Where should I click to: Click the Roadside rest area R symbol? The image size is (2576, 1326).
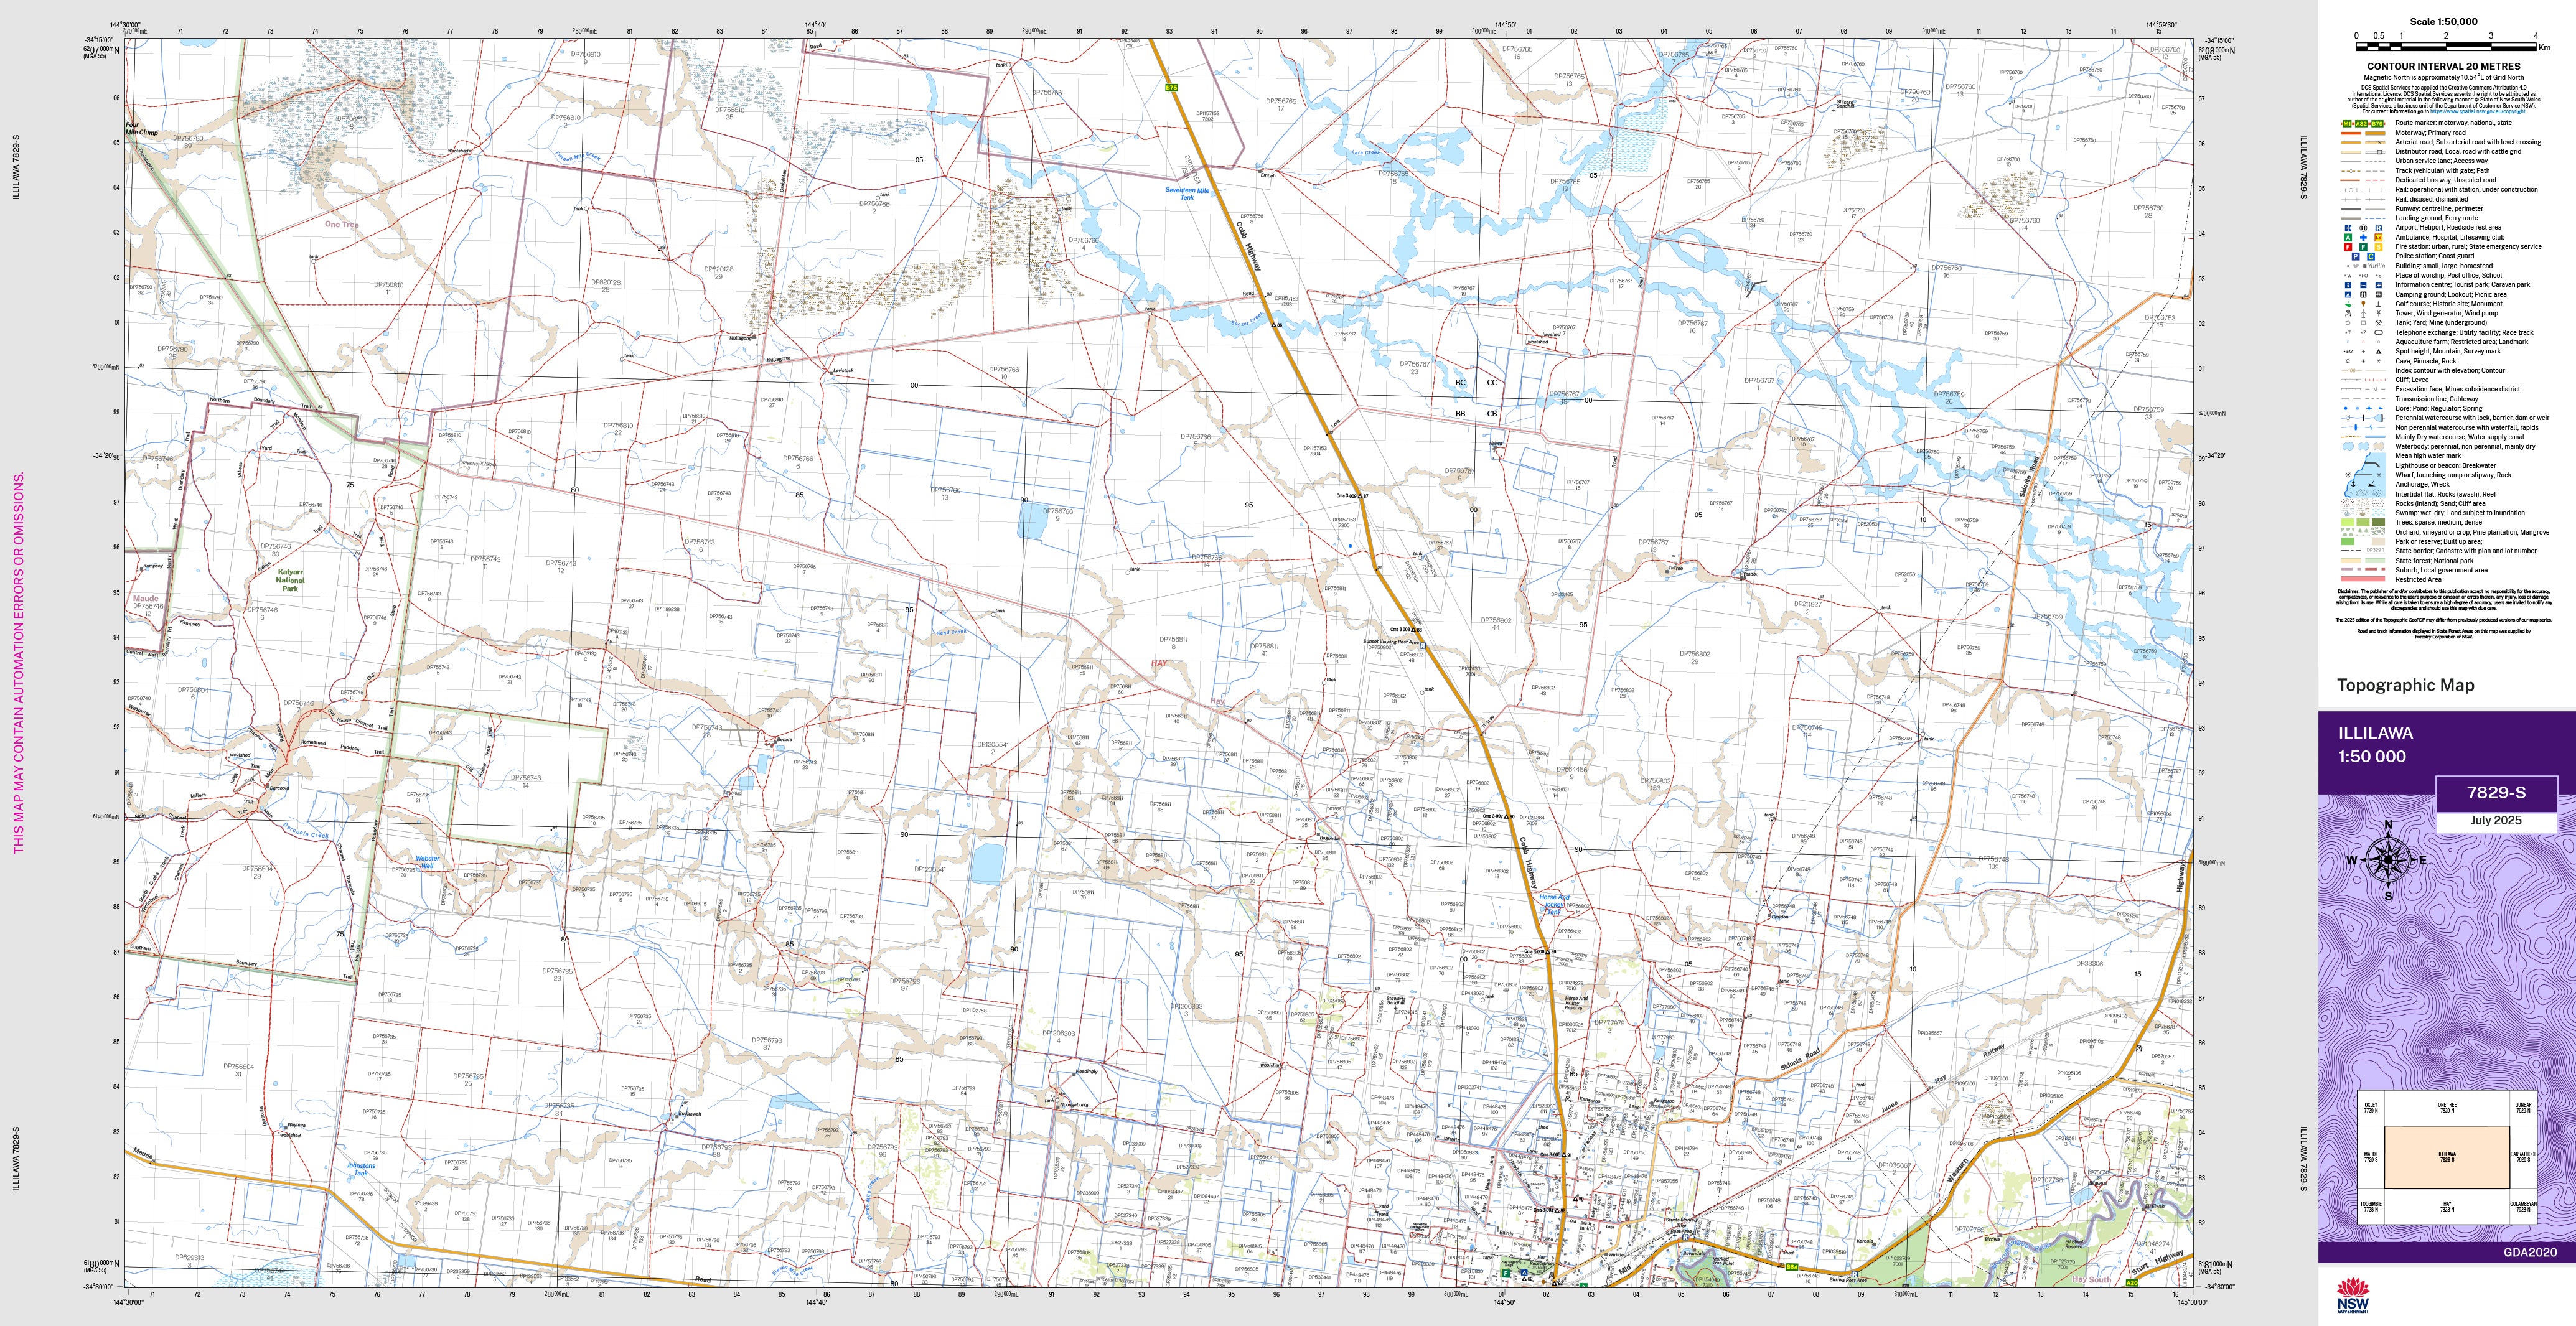tap(2379, 228)
